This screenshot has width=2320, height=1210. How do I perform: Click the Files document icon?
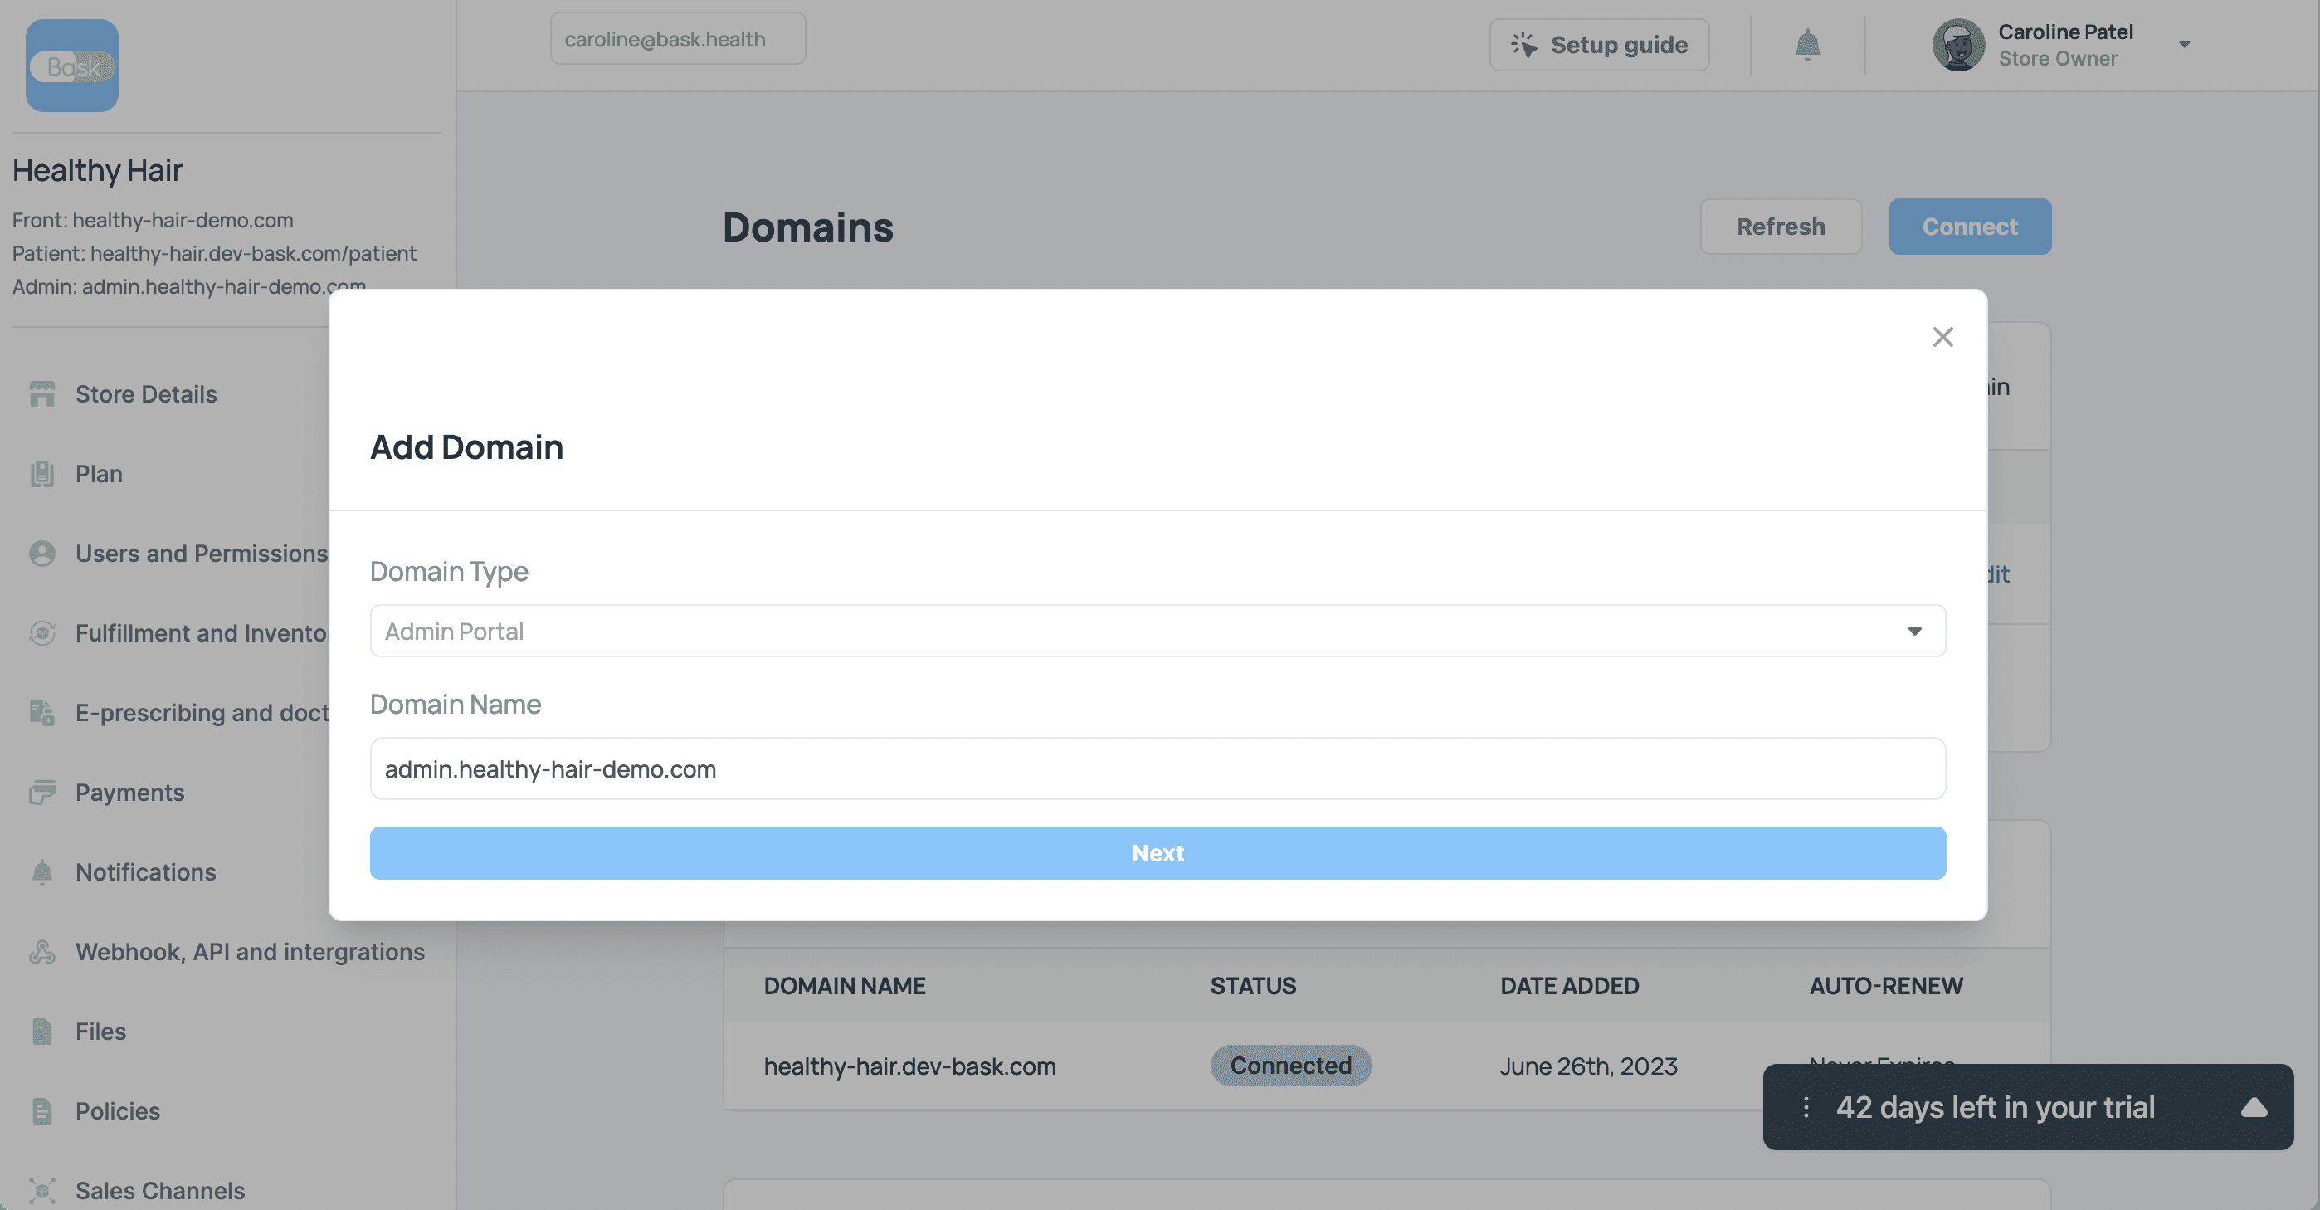click(x=42, y=1031)
